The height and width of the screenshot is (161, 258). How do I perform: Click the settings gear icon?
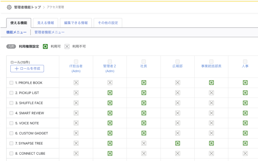point(9,7)
